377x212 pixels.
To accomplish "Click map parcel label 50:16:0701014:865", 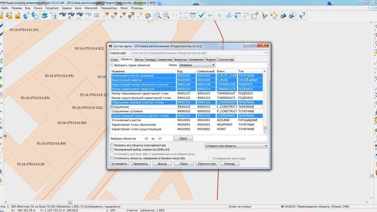I will (51, 144).
